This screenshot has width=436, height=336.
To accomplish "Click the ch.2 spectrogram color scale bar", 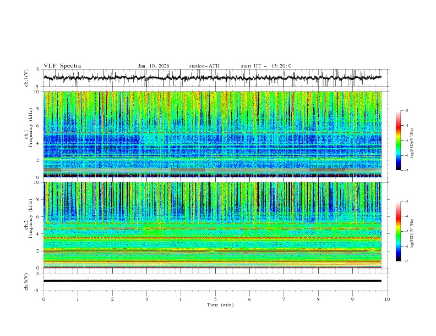I will [x=398, y=231].
